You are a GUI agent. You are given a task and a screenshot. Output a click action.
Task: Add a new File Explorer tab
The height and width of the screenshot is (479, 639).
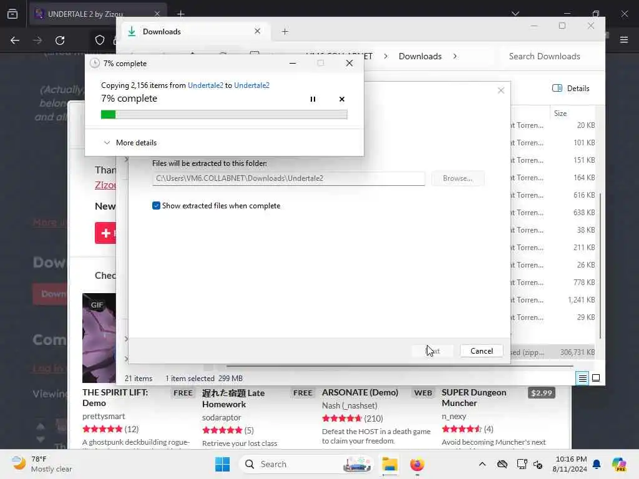(285, 31)
